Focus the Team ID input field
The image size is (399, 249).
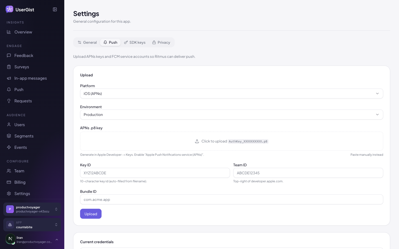[308, 173]
